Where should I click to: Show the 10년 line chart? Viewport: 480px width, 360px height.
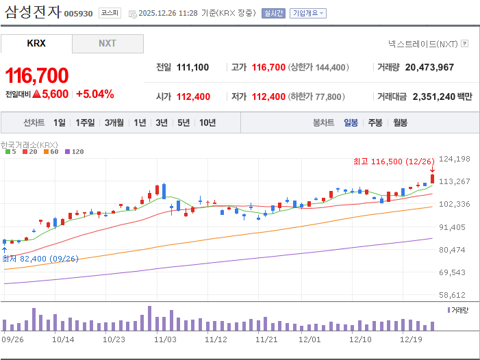click(207, 123)
